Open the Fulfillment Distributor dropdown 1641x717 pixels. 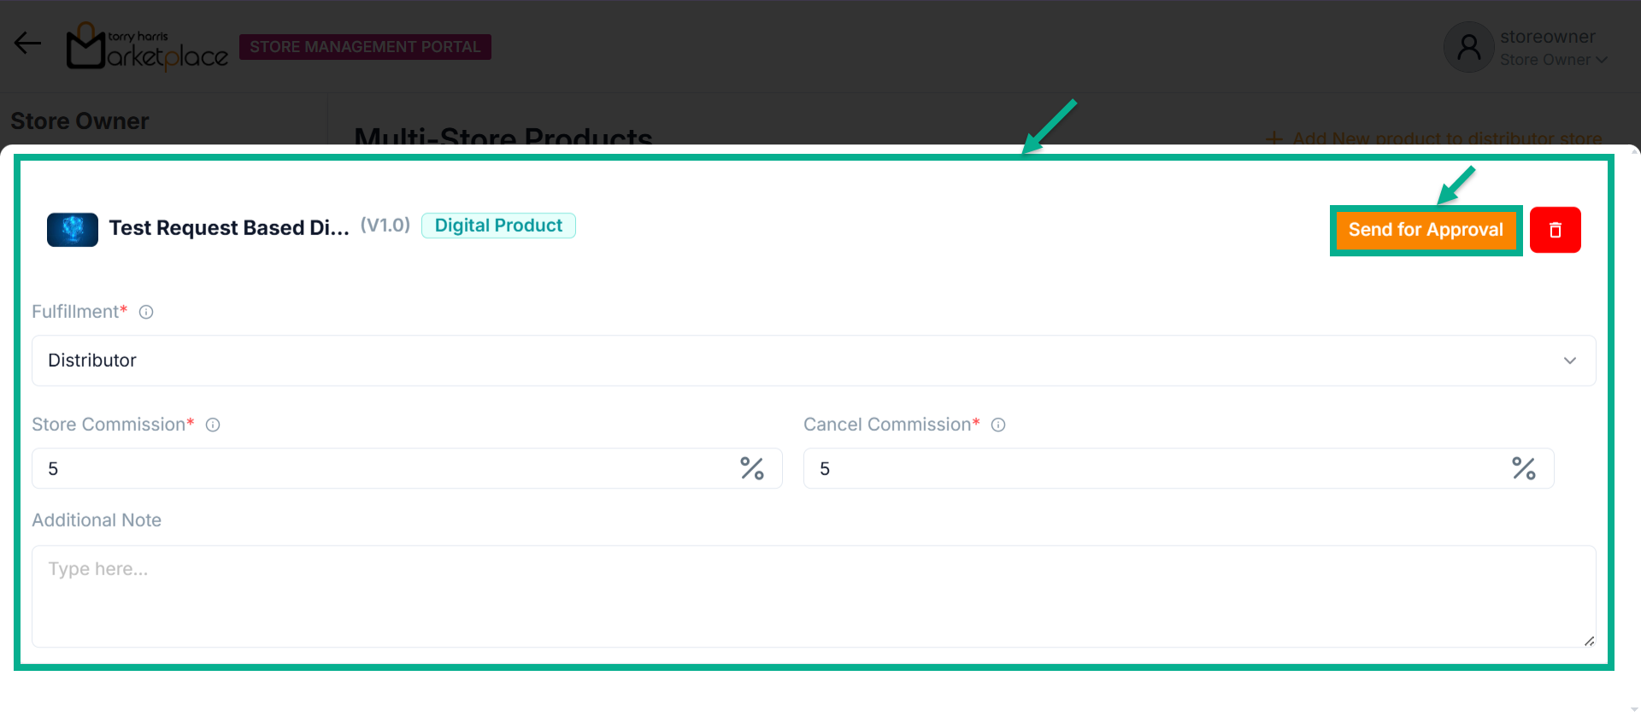[x=813, y=361]
